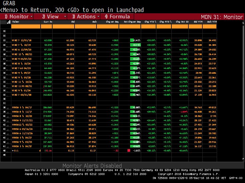
Task: Sort by the Ticker column header
Action: 16,22
